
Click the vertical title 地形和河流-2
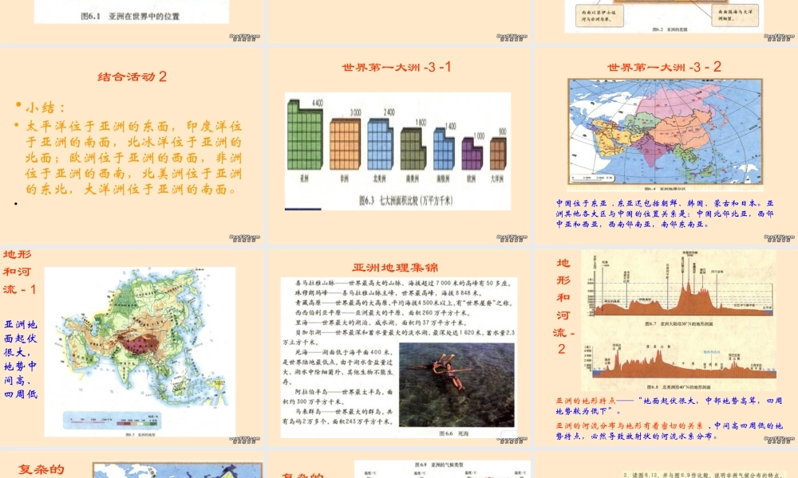[x=563, y=306]
